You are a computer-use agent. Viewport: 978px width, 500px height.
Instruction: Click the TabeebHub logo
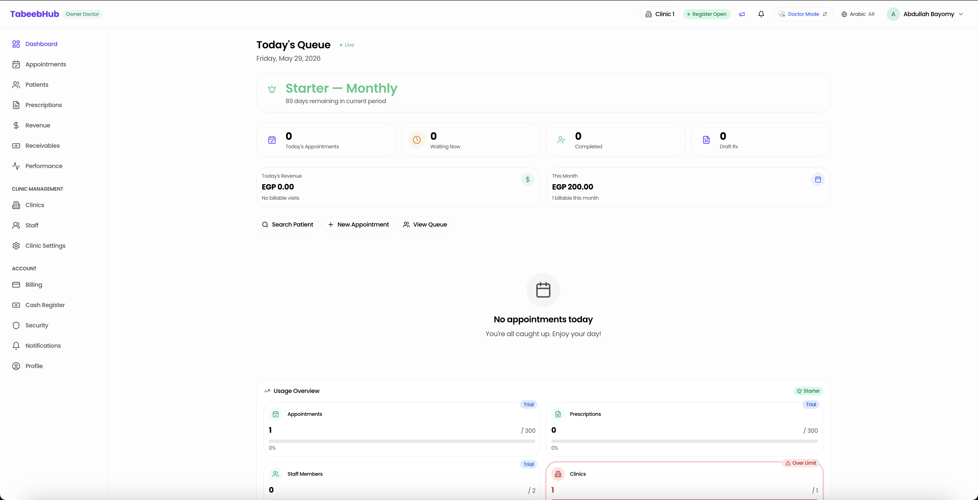coord(35,14)
